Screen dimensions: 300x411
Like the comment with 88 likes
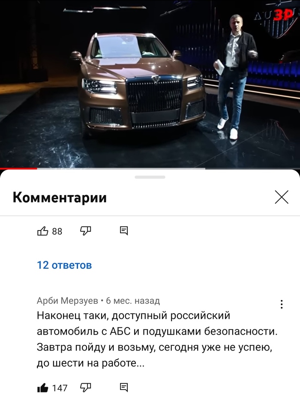[43, 231]
